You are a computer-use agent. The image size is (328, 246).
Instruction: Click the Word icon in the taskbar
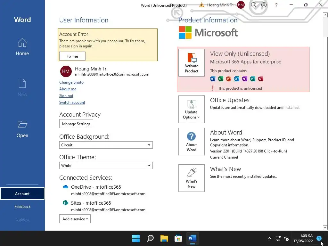point(192,238)
